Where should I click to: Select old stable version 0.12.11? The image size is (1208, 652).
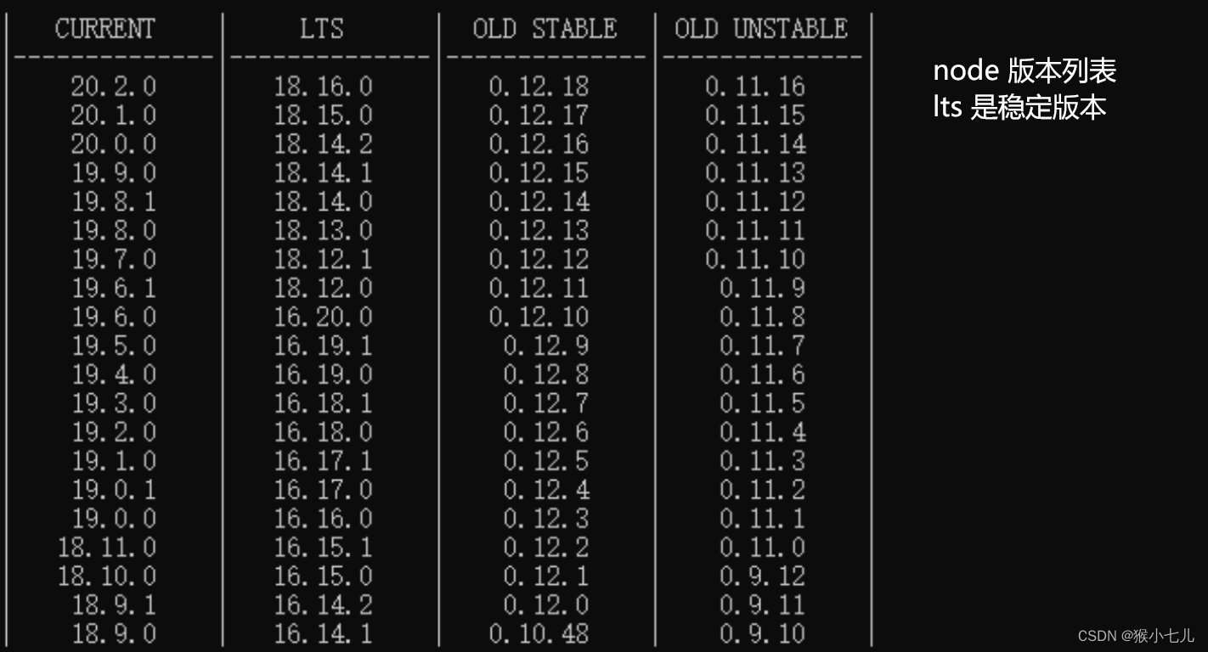[x=539, y=288]
